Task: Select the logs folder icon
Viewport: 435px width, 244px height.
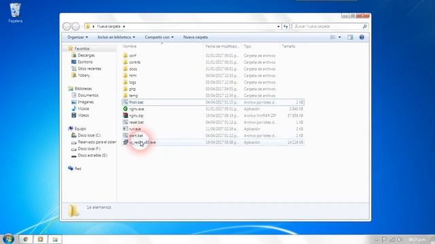Action: pos(125,82)
